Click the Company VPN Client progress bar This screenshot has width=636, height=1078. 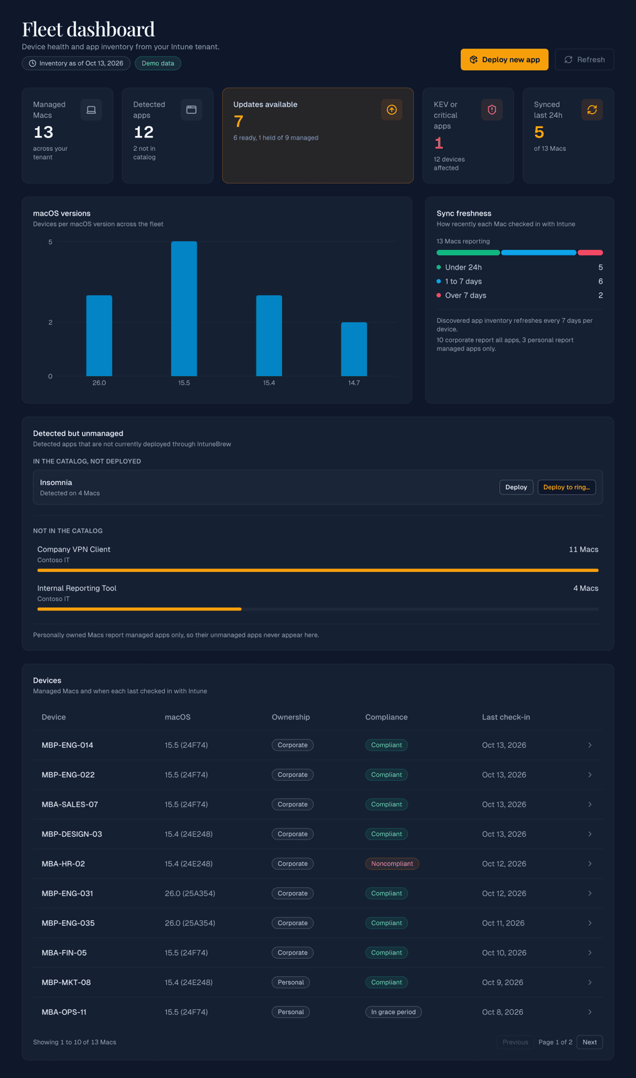pyautogui.click(x=318, y=570)
